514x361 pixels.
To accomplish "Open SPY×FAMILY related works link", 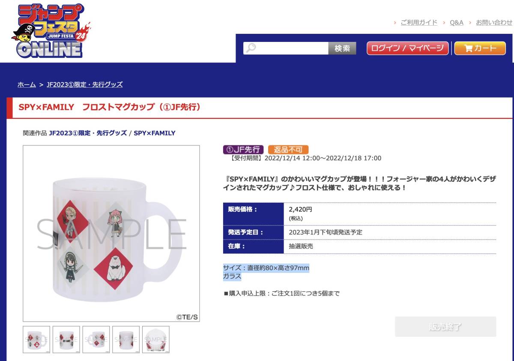I will (x=155, y=133).
